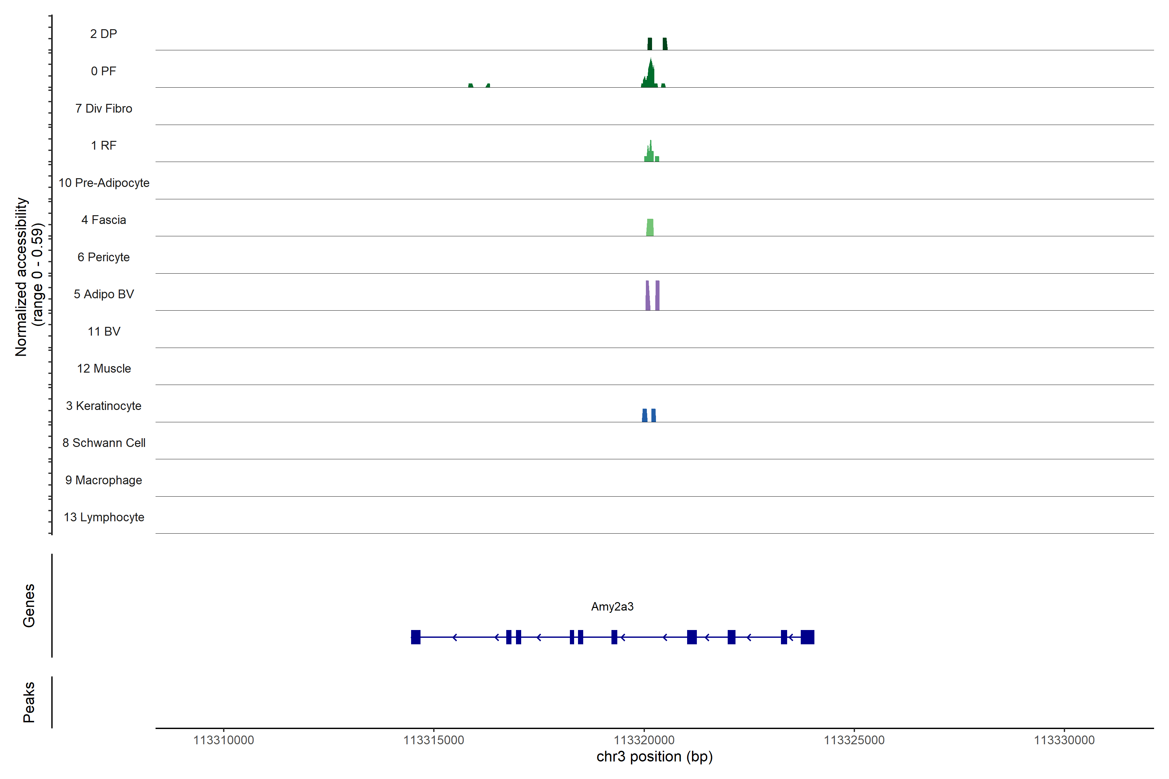Click the blue 3 Keratinocyte peak
Image resolution: width=1169 pixels, height=779 pixels.
click(645, 416)
